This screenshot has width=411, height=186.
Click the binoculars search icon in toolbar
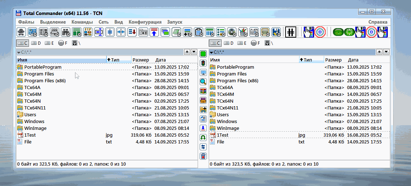point(65,32)
